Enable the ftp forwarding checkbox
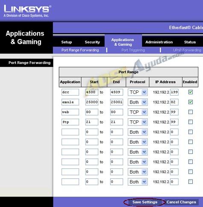Viewport: 203px width, 207px height. click(x=191, y=122)
